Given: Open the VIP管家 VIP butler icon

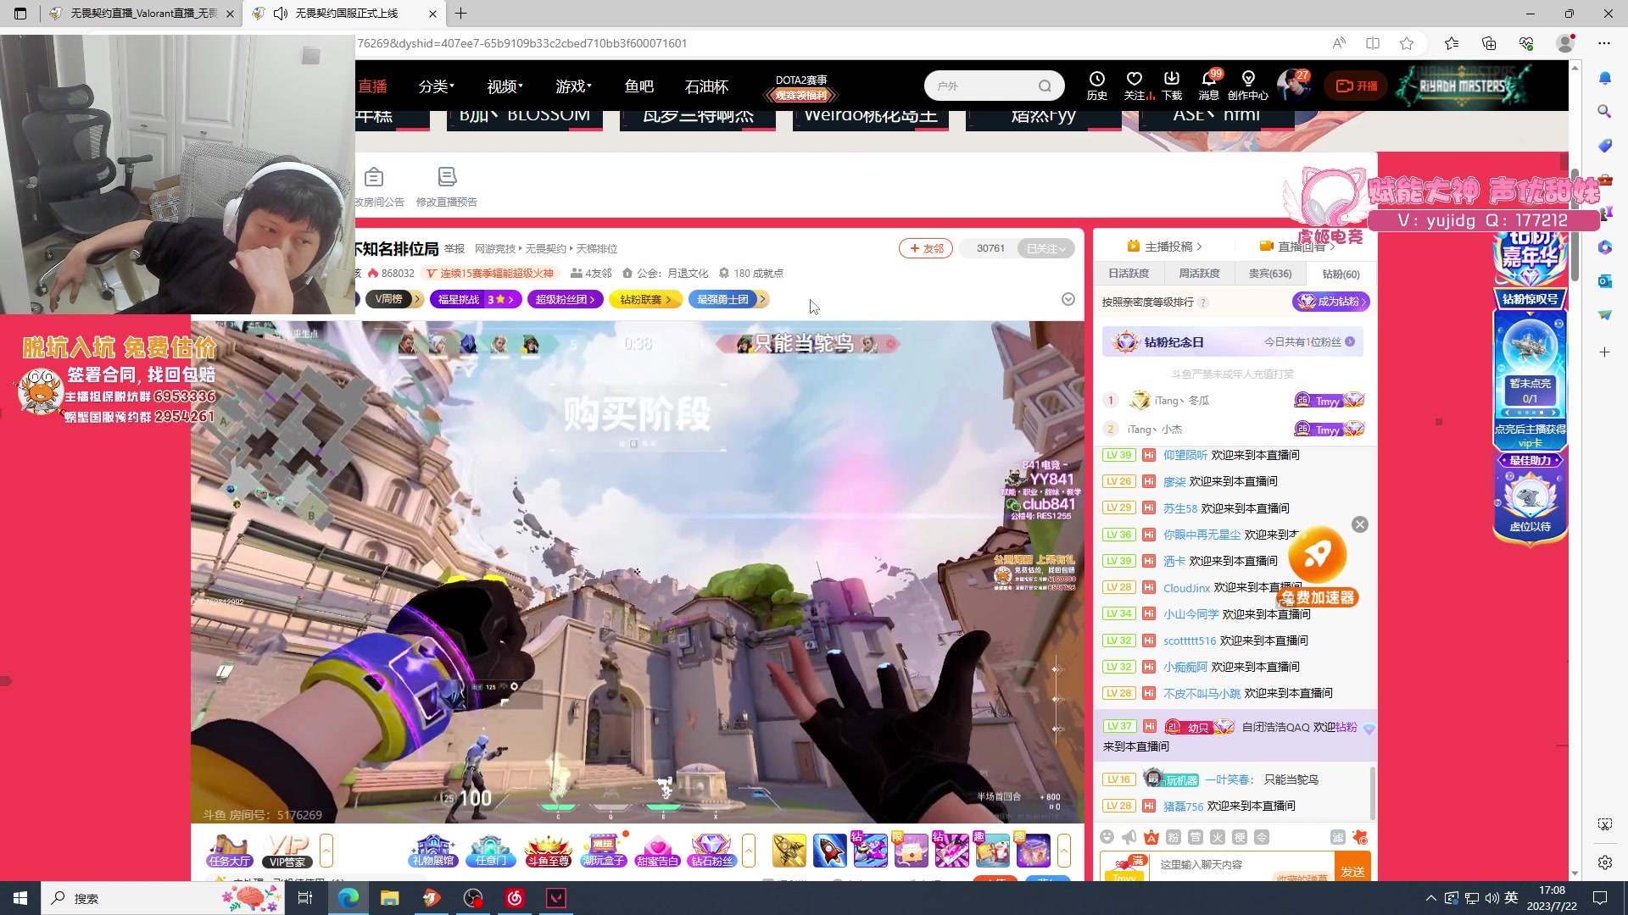Looking at the screenshot, I should [287, 851].
